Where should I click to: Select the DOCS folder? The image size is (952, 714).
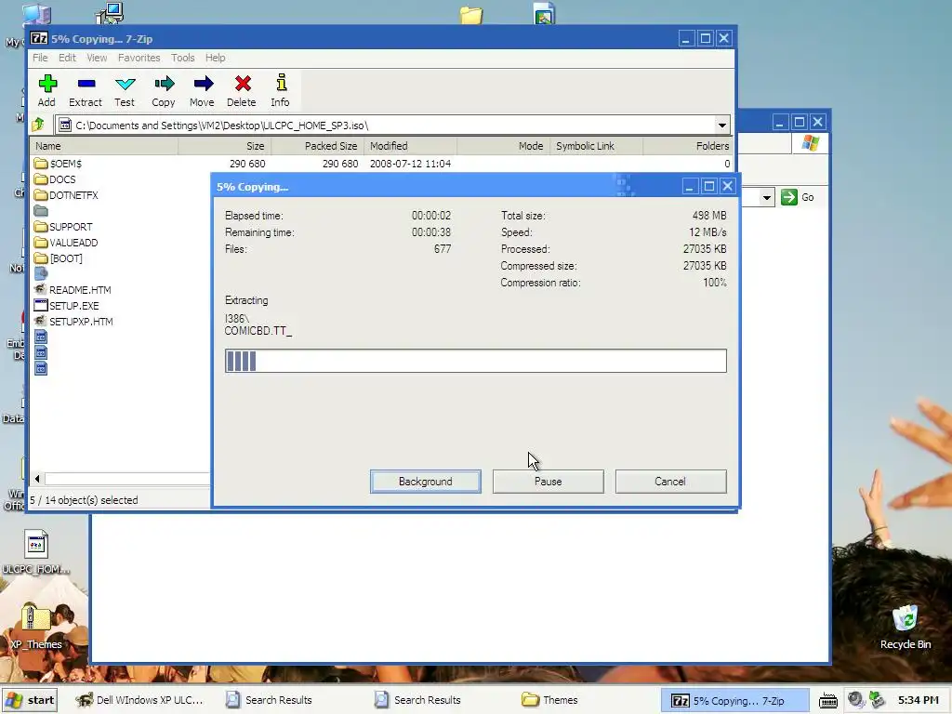[x=55, y=179]
